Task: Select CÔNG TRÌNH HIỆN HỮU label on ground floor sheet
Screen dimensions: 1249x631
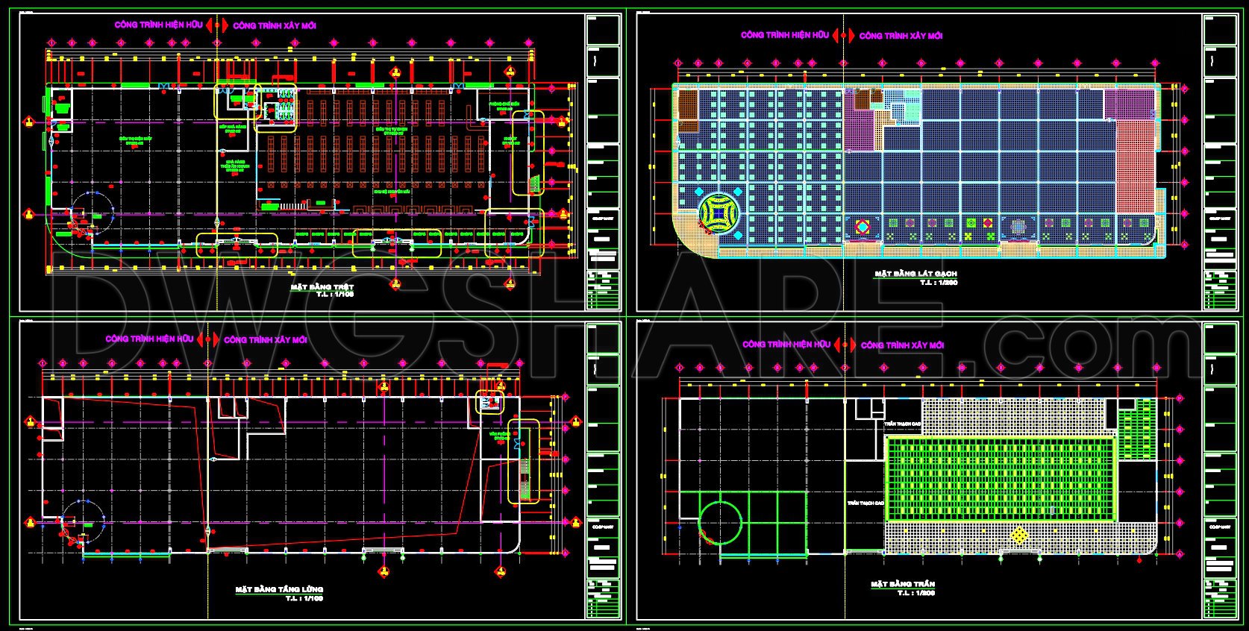Action: pyautogui.click(x=158, y=25)
